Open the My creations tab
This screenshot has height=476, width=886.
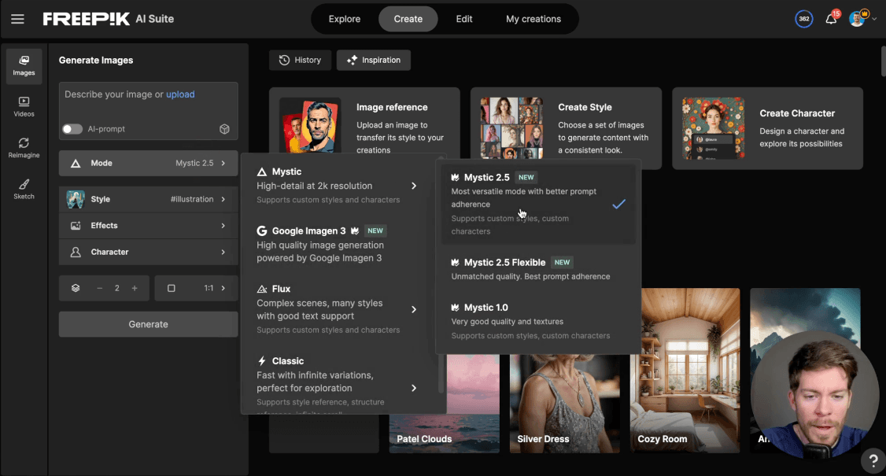pyautogui.click(x=533, y=18)
